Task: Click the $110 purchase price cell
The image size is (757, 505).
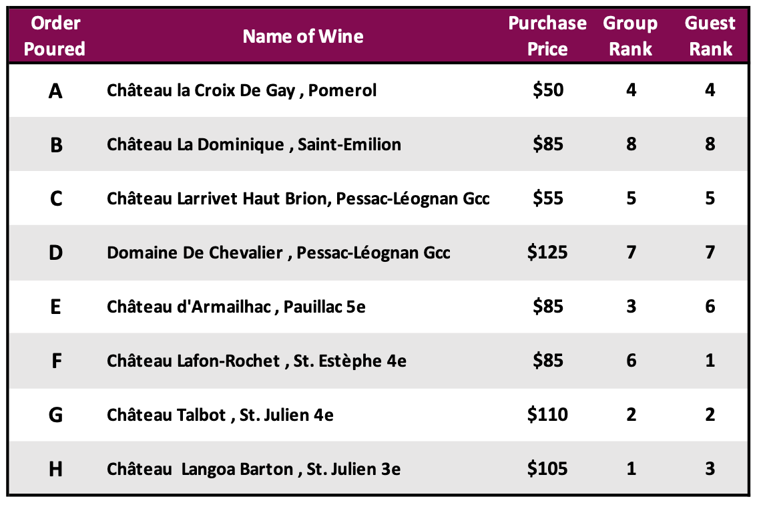Action: point(547,415)
